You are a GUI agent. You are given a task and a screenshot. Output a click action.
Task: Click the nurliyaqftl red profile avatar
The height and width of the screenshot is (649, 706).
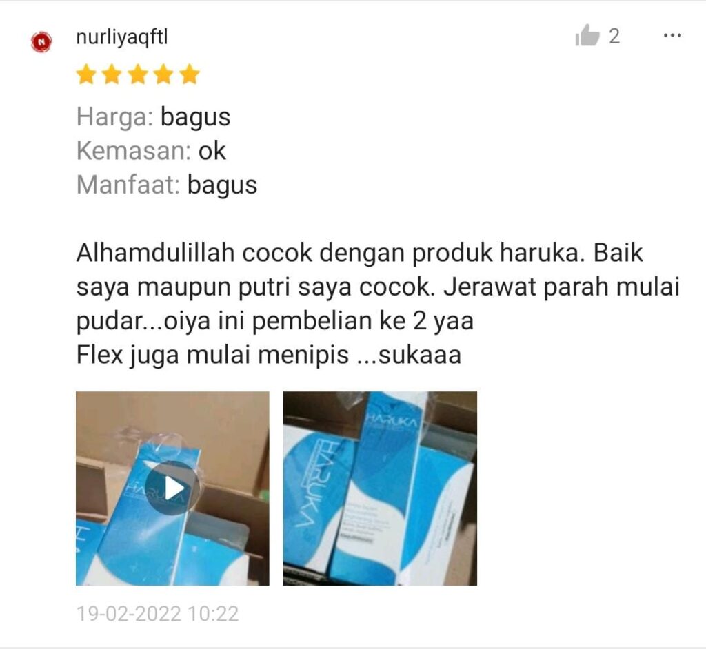[41, 42]
